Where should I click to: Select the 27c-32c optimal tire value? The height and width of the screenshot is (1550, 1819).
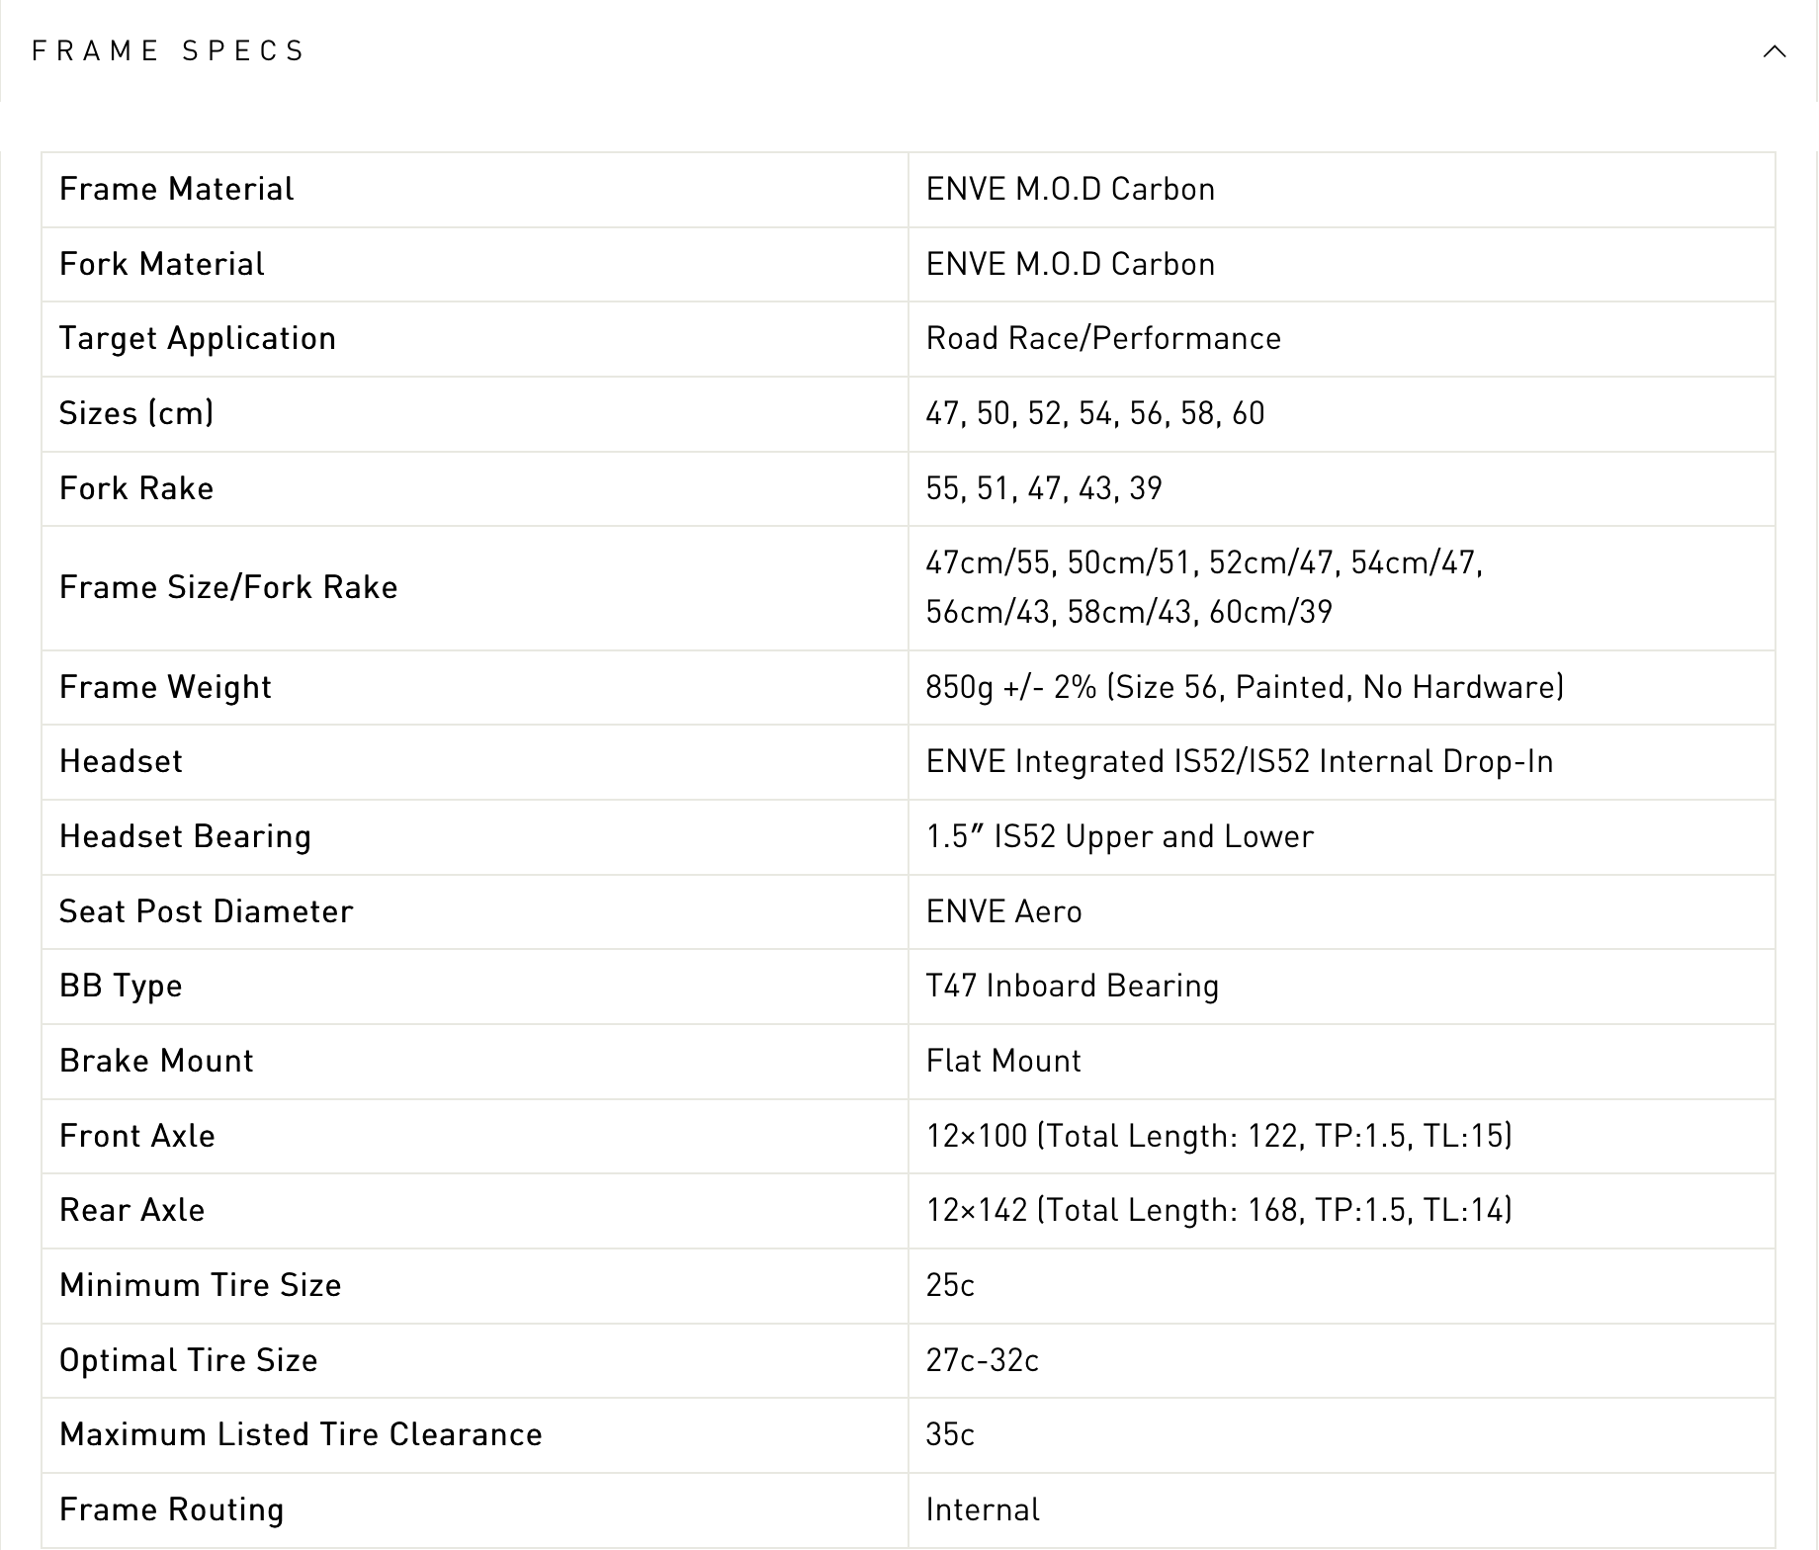[983, 1360]
